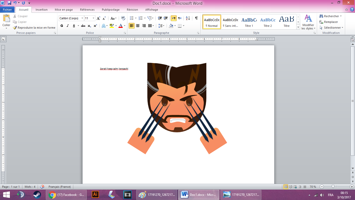Image resolution: width=355 pixels, height=200 pixels.
Task: Increase indent icon
Action: coord(166,18)
